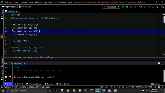Open Windows Task View icon
Viewport: 165px width, 93px height.
click(56, 91)
